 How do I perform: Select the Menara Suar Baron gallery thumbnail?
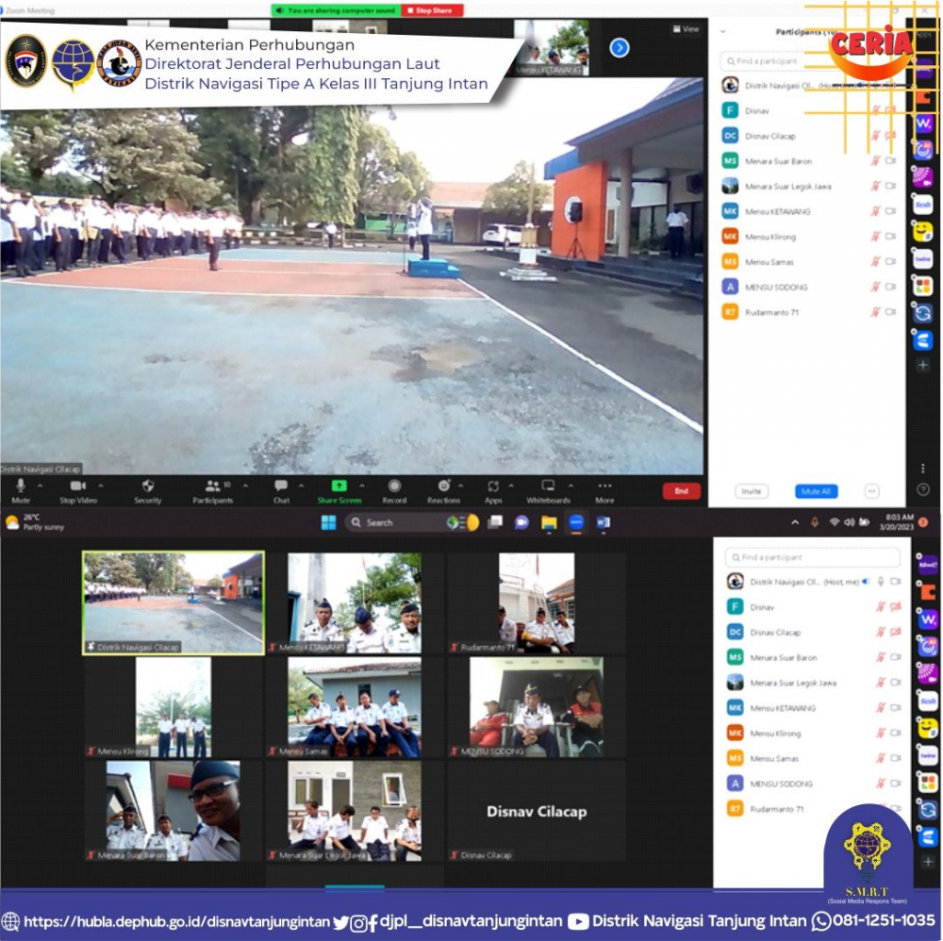click(x=174, y=811)
